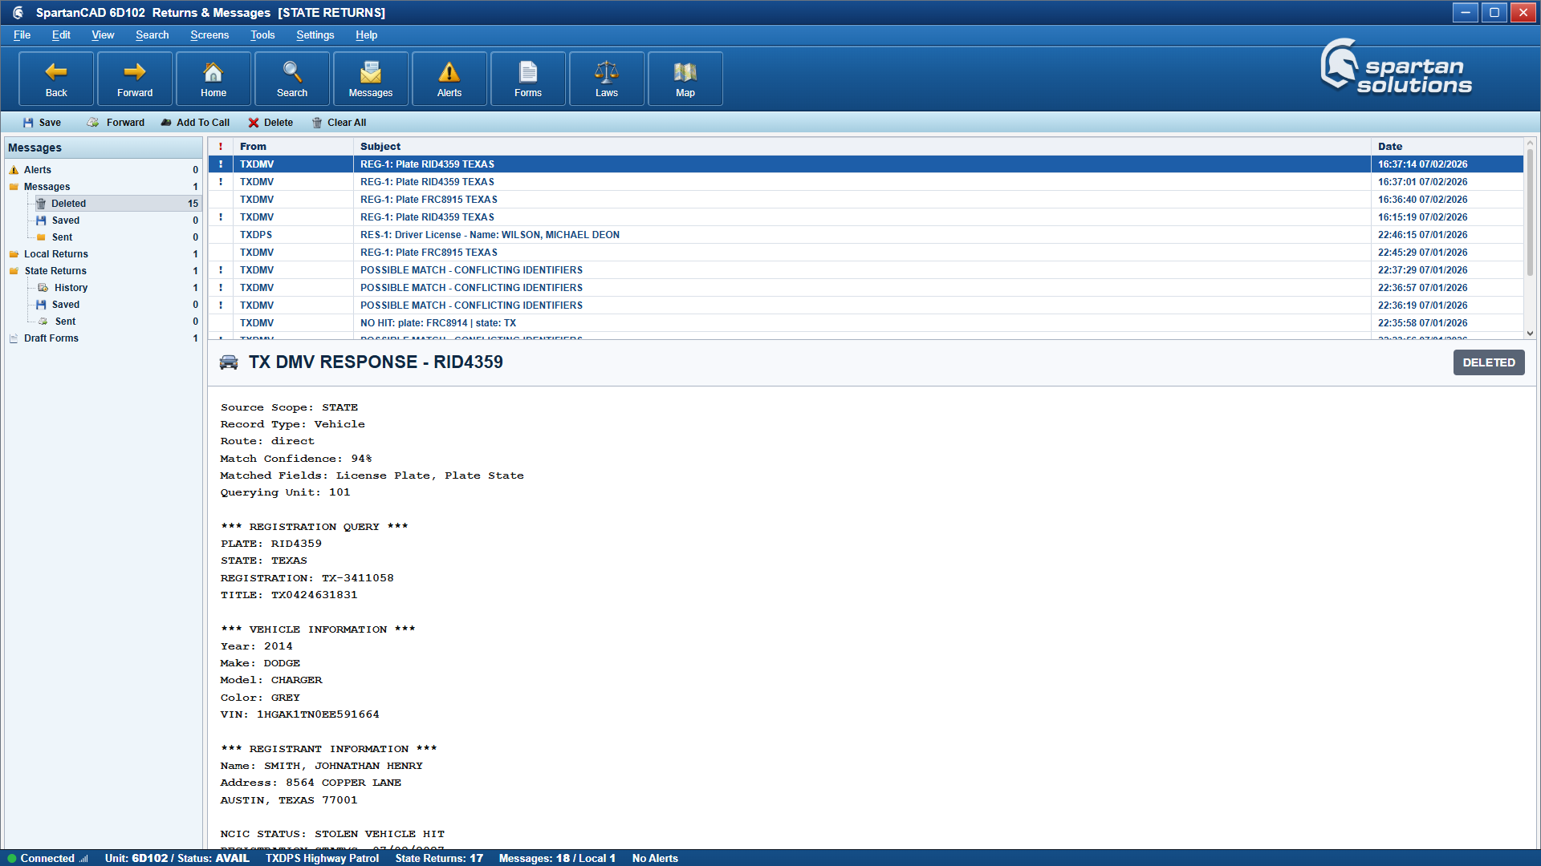The width and height of the screenshot is (1541, 866).
Task: Open the Search magnifier tool
Action: click(292, 79)
